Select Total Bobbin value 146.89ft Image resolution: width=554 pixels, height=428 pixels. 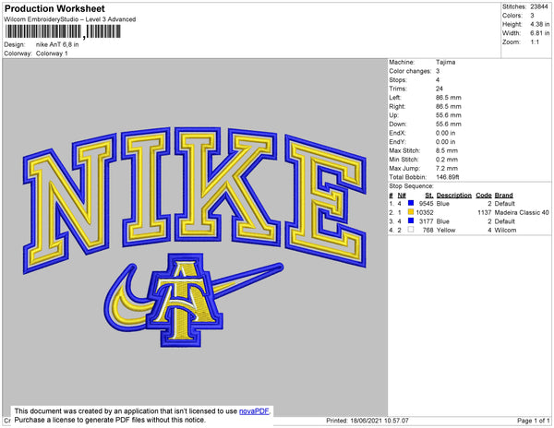click(448, 177)
